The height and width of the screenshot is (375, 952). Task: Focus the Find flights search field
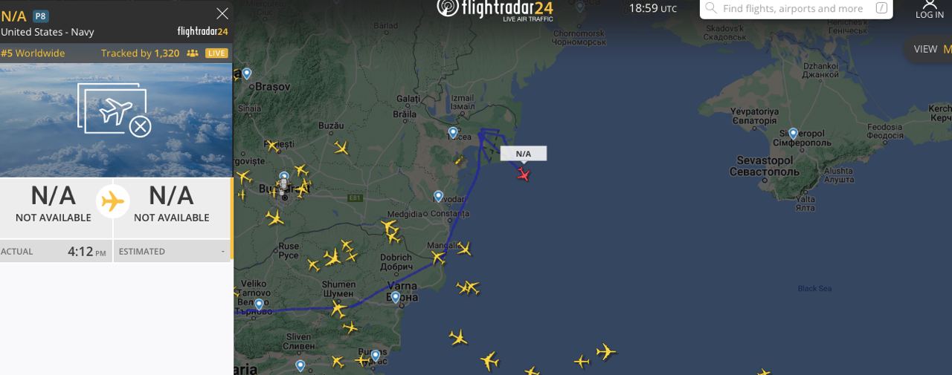[x=797, y=9]
